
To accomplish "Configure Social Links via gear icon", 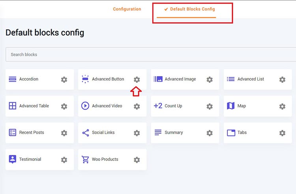I will [x=137, y=133].
